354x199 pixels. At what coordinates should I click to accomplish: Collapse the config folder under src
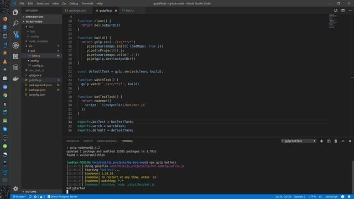pos(41,61)
